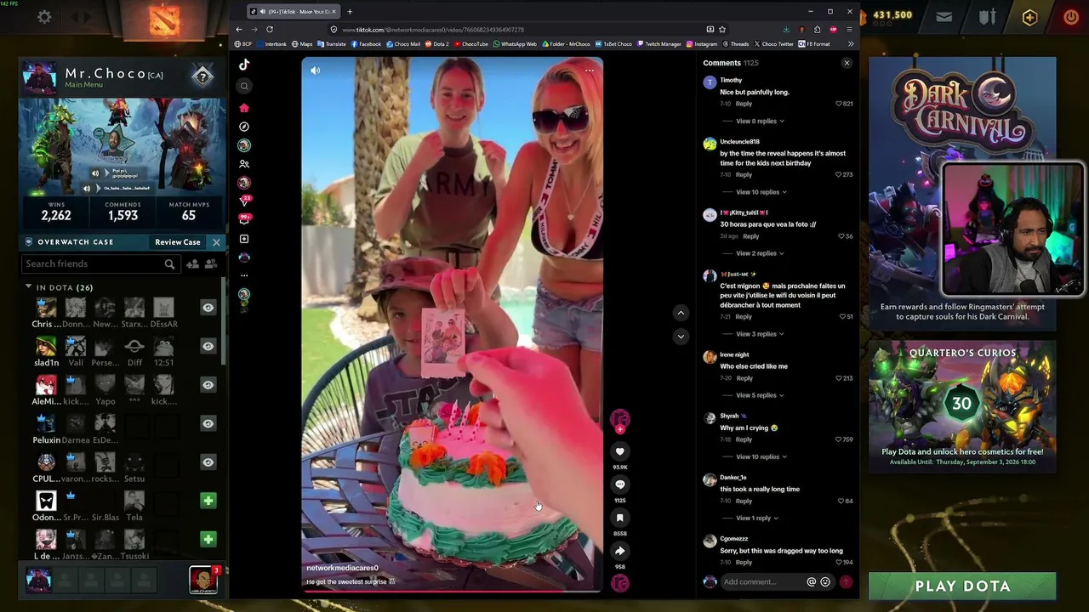Screen dimensions: 1089x612
Task: Like Timothy's comment with 821 likes
Action: 840,104
